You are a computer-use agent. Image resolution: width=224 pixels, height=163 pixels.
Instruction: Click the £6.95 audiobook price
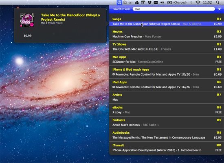point(218,138)
